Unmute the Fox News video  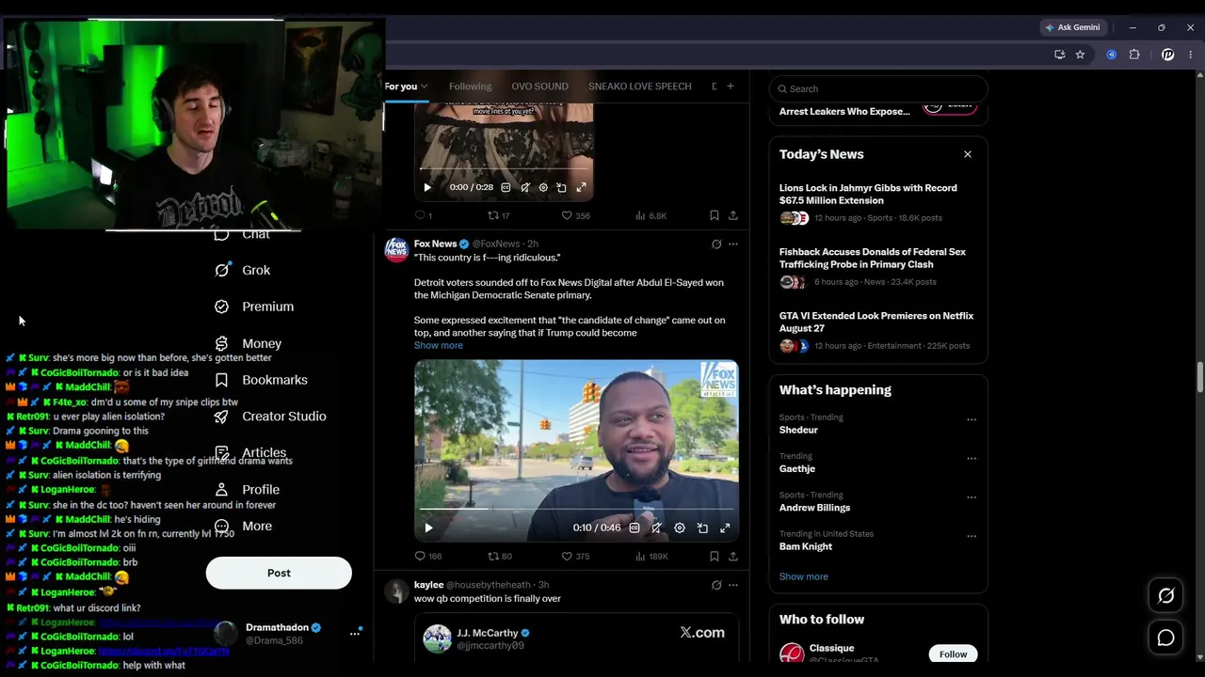[x=657, y=527]
